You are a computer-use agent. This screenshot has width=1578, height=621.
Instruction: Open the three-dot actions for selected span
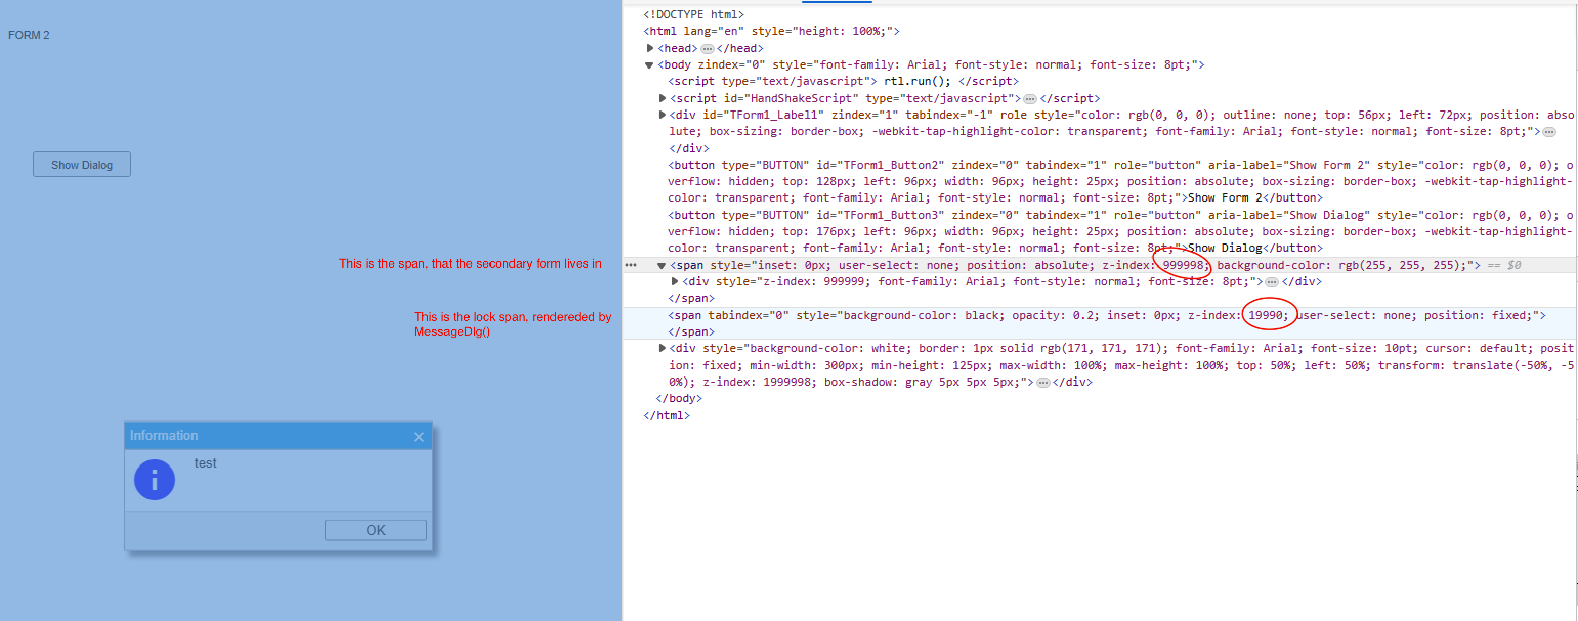631,265
